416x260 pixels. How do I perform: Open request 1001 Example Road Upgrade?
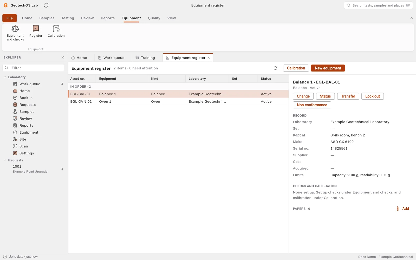click(34, 169)
